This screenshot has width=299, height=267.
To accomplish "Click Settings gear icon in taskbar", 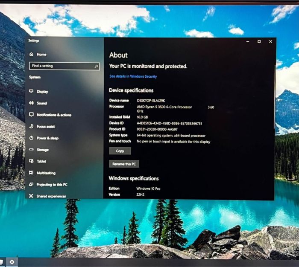I will (12, 262).
